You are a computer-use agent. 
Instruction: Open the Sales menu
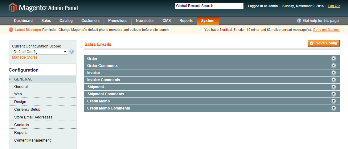click(x=46, y=21)
